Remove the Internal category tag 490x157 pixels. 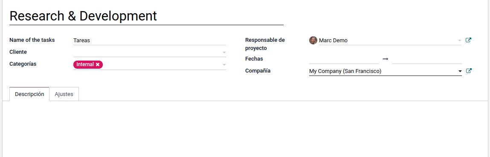(x=98, y=64)
